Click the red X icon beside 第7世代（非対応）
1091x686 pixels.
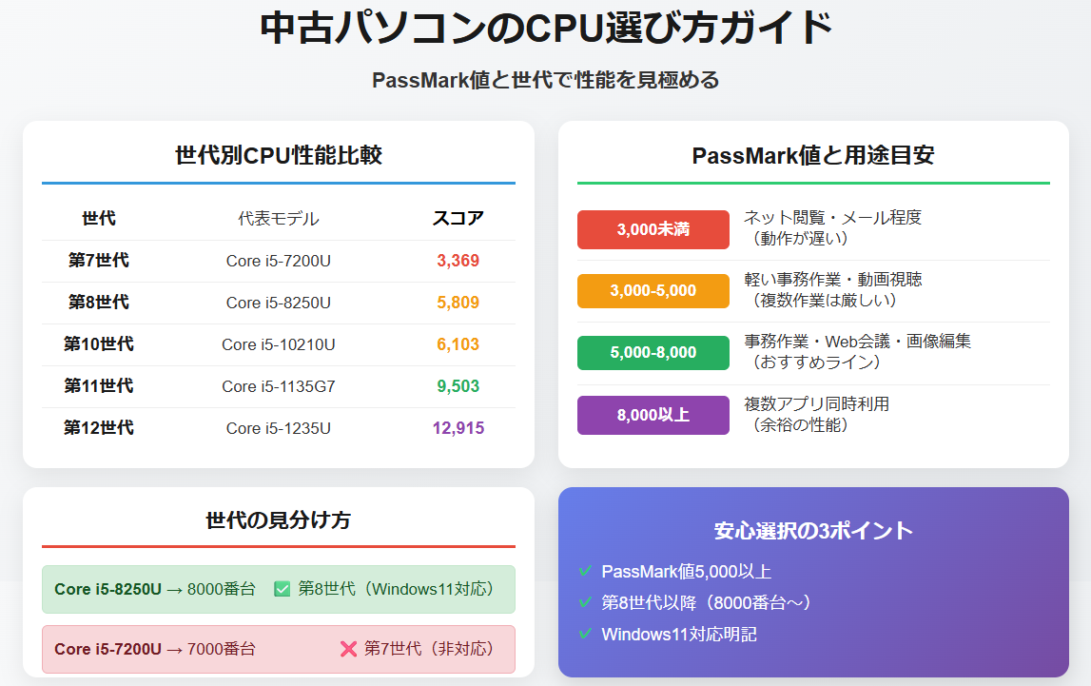point(348,649)
